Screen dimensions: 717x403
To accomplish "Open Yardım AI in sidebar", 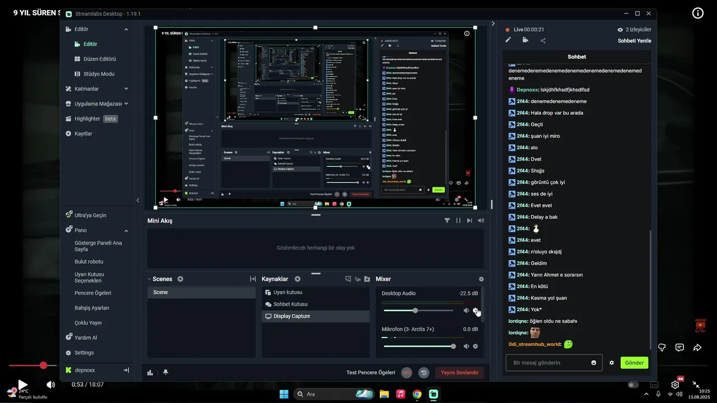I will (86, 338).
